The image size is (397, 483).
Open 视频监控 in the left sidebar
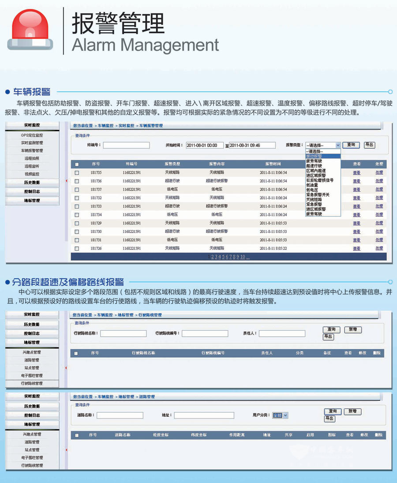coord(32,174)
